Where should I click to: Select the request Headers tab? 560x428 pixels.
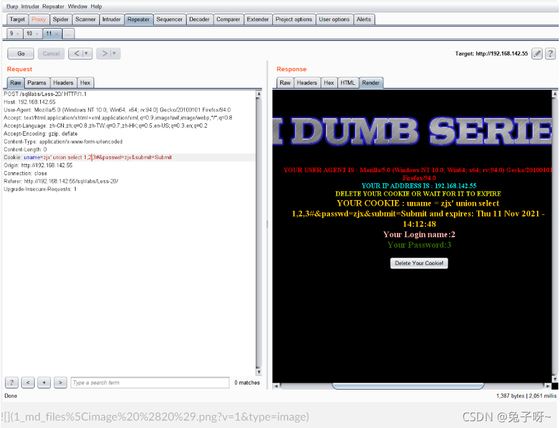(63, 83)
